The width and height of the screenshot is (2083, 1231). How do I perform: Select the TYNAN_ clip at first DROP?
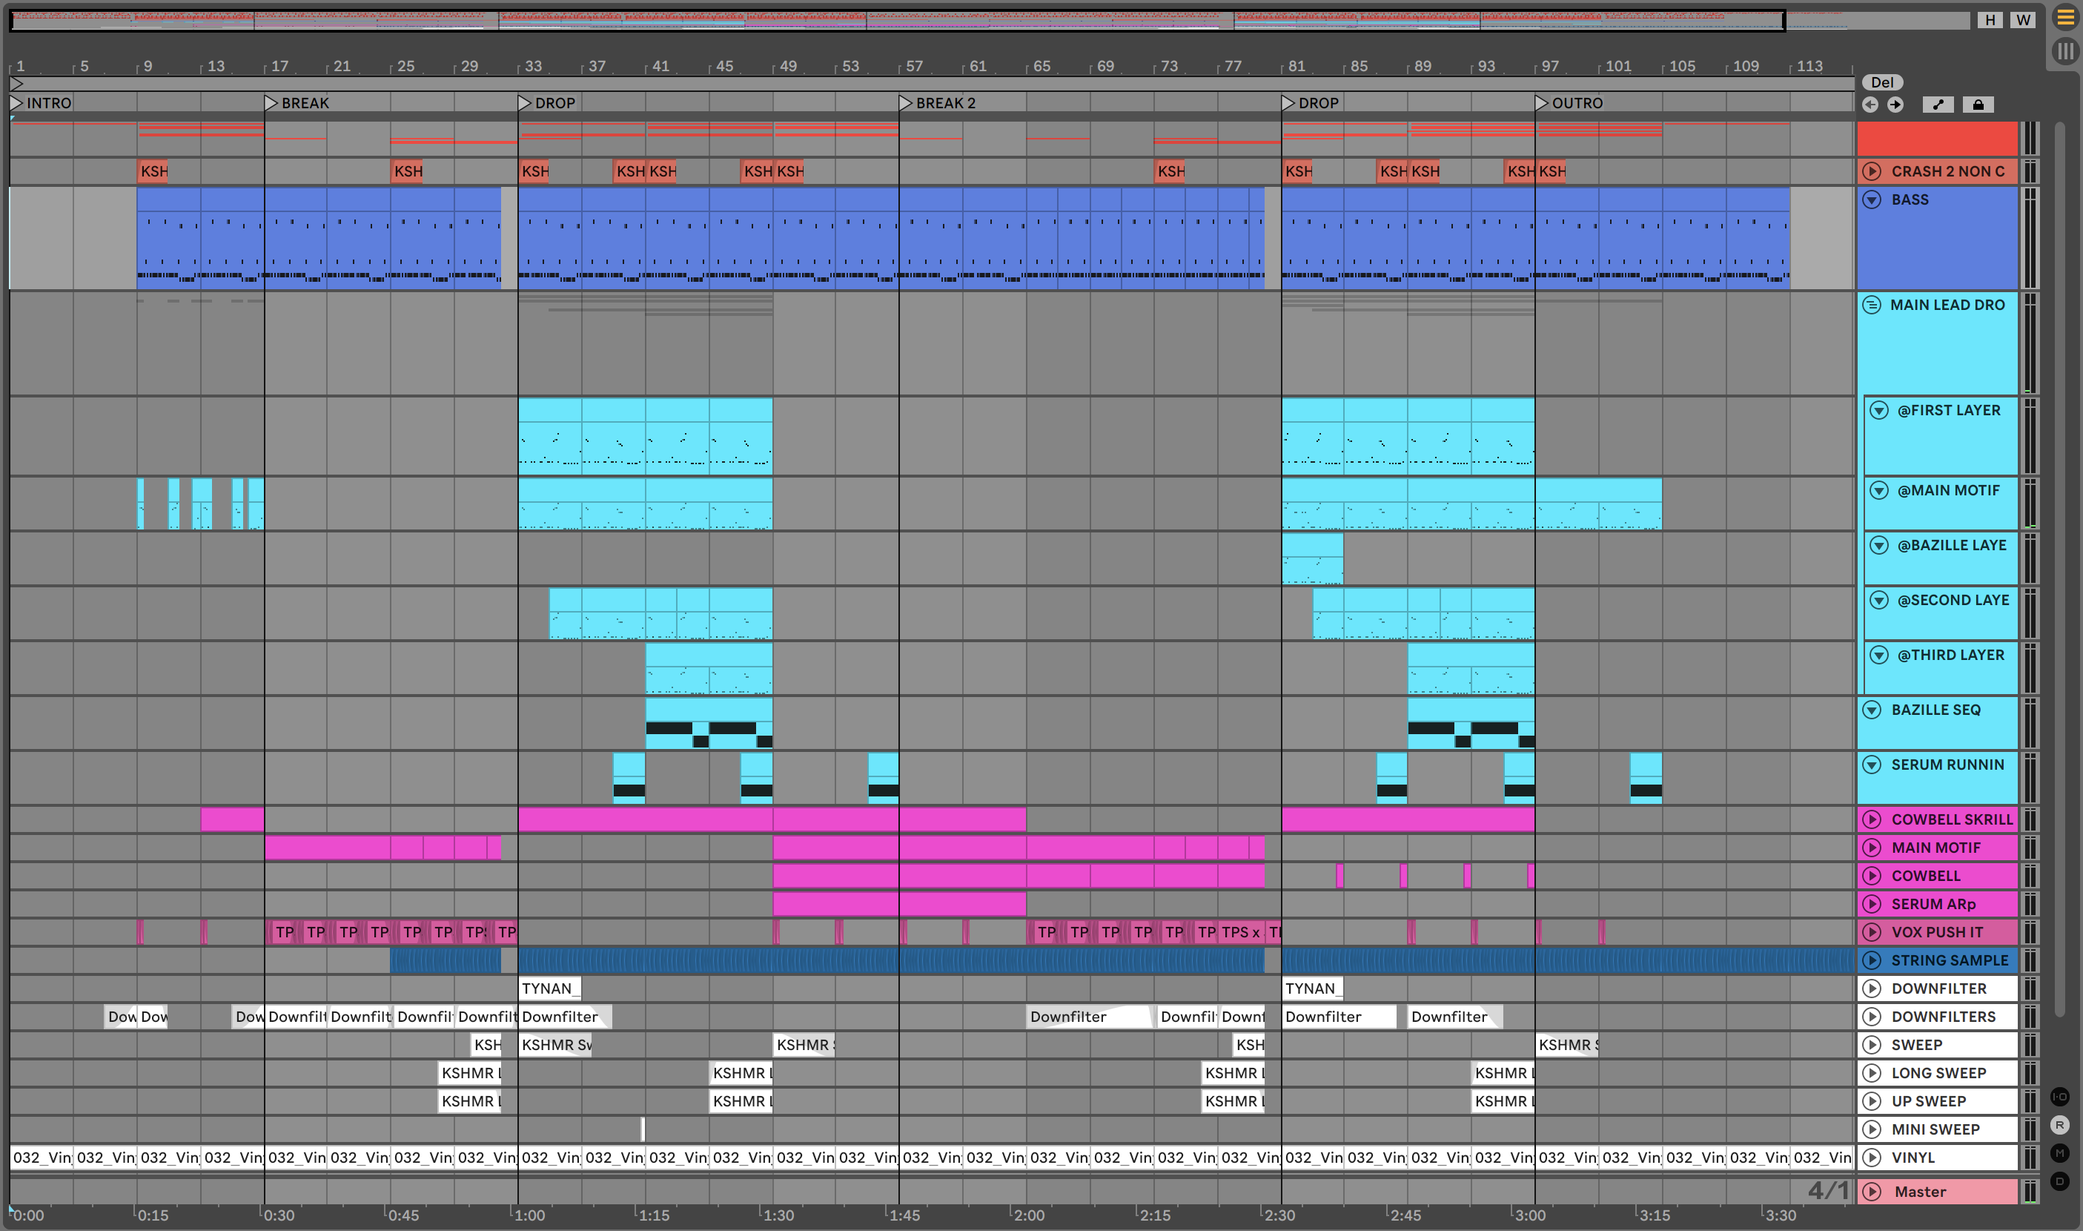coord(549,989)
